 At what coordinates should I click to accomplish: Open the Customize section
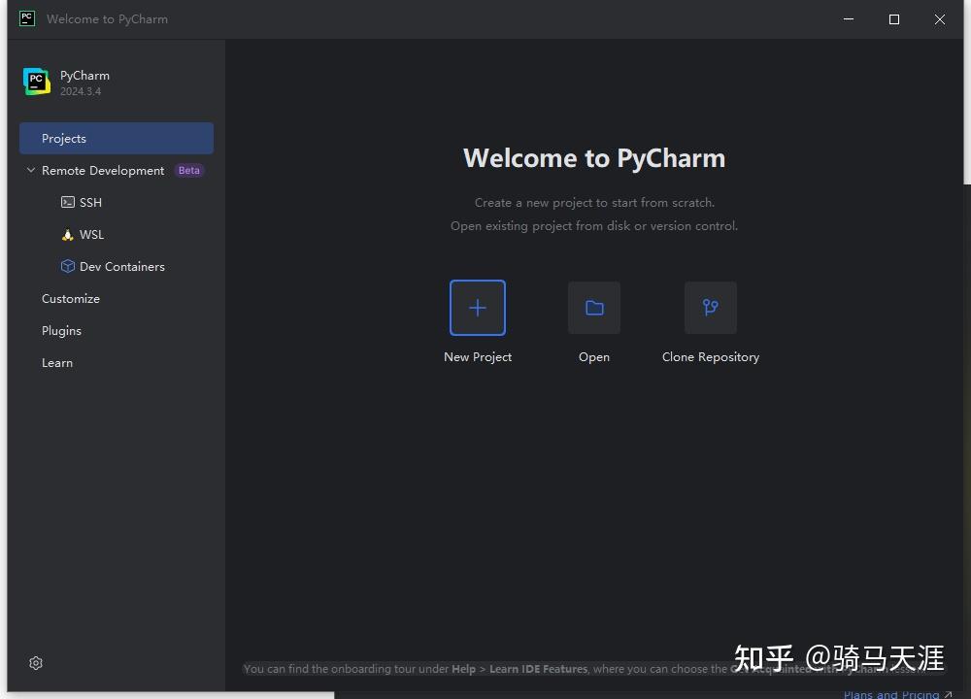70,298
